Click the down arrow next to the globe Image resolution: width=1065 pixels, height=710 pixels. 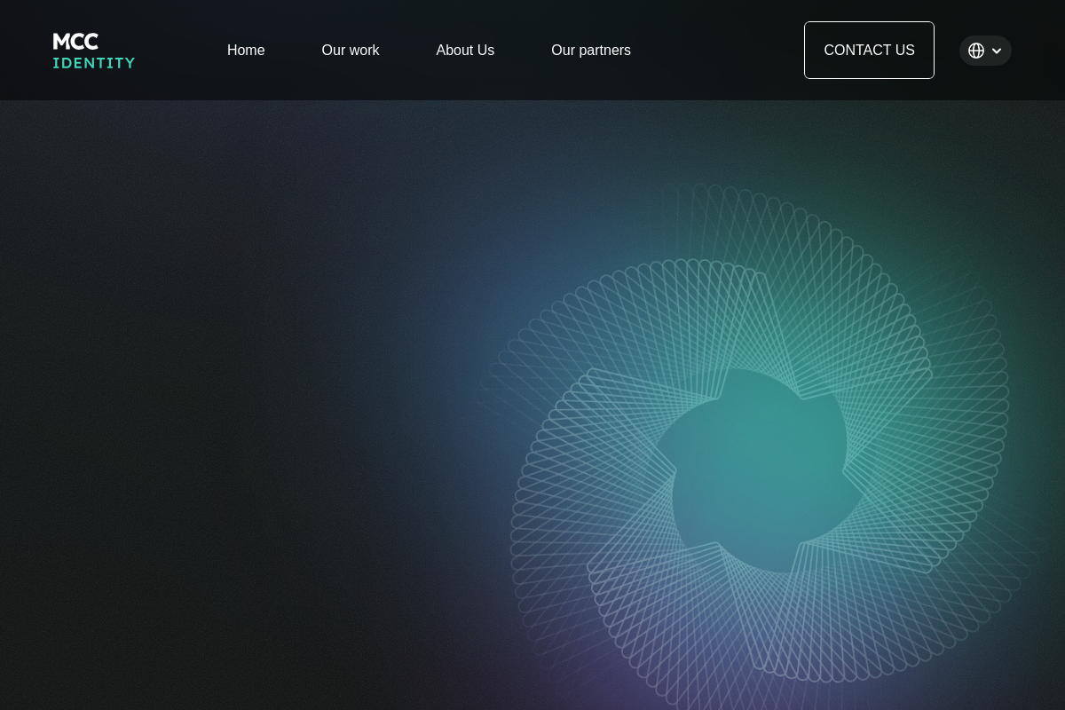click(x=996, y=51)
